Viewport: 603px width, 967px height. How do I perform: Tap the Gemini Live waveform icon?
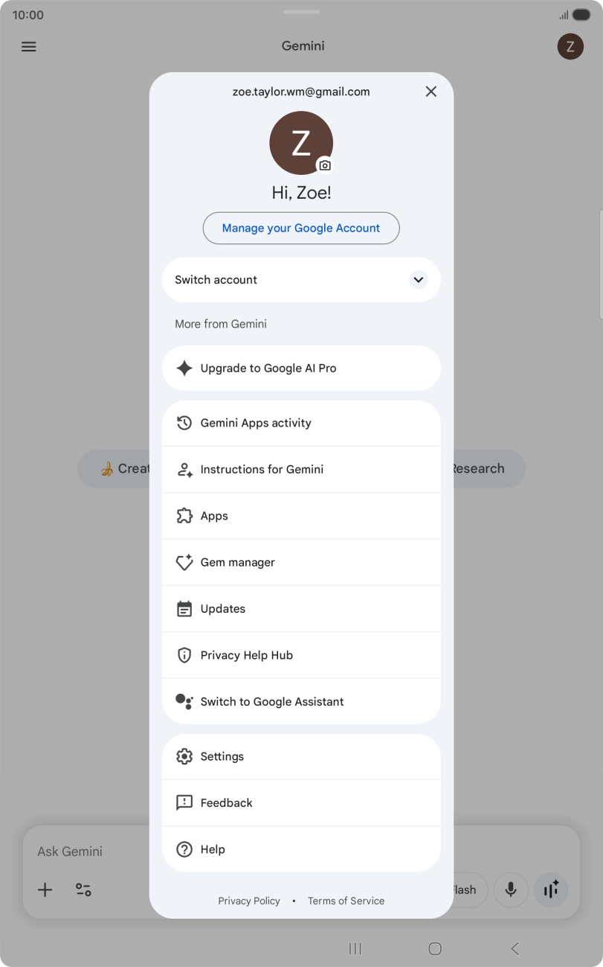click(551, 890)
